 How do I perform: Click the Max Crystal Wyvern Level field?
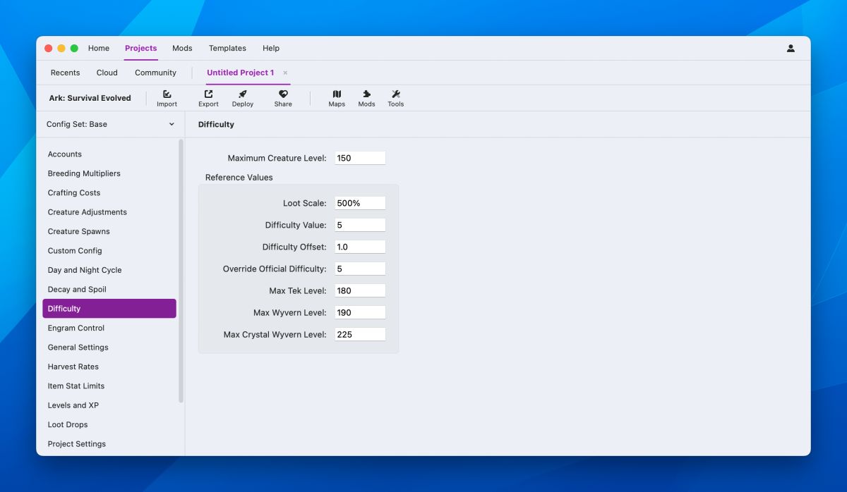click(x=360, y=334)
